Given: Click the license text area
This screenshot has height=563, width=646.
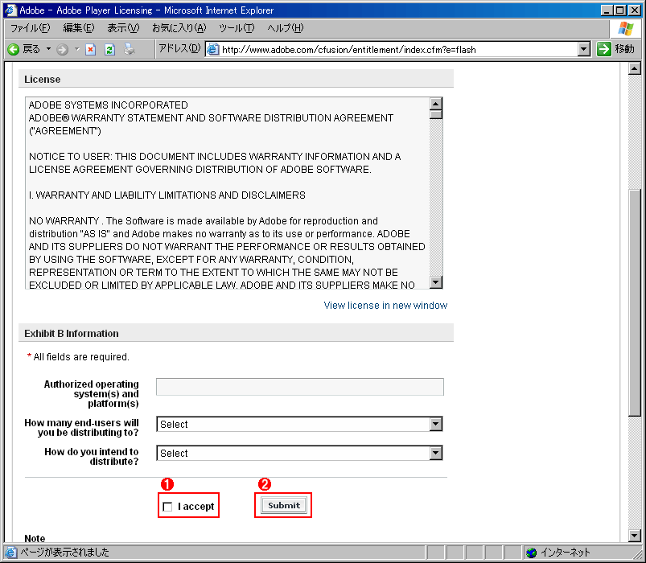Looking at the screenshot, I should (227, 193).
